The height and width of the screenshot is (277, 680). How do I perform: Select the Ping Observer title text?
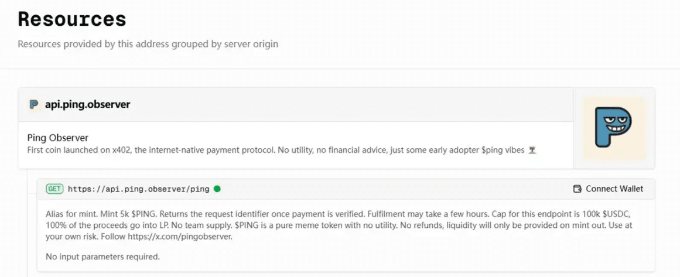58,138
